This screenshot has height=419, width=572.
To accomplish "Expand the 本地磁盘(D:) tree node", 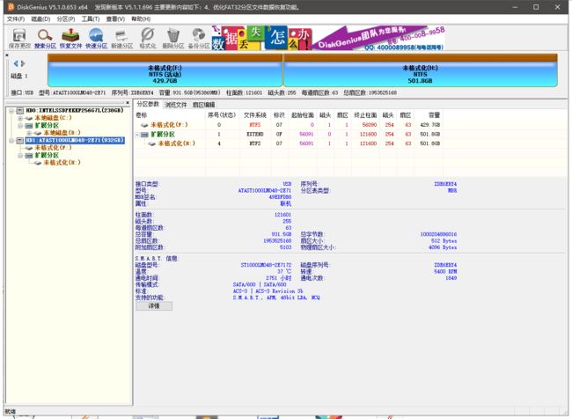I will tap(29, 133).
